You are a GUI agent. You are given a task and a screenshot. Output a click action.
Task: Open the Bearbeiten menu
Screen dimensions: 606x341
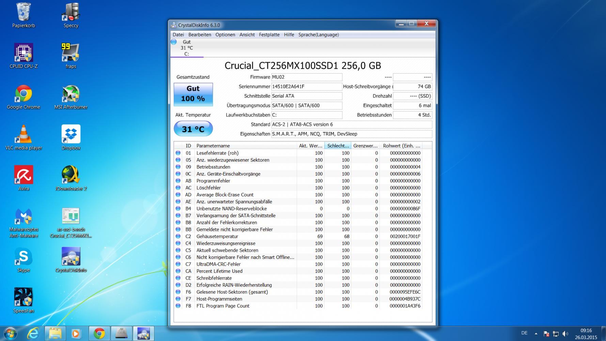[x=200, y=34]
